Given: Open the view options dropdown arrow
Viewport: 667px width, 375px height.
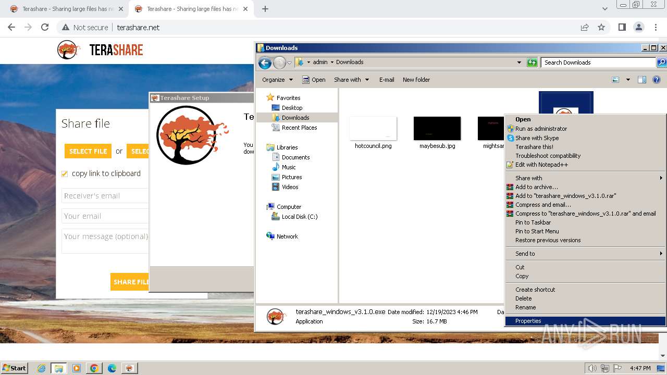Looking at the screenshot, I should pyautogui.click(x=628, y=80).
